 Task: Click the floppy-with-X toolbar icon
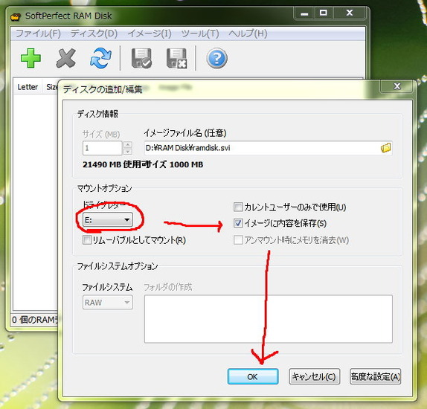click(176, 58)
